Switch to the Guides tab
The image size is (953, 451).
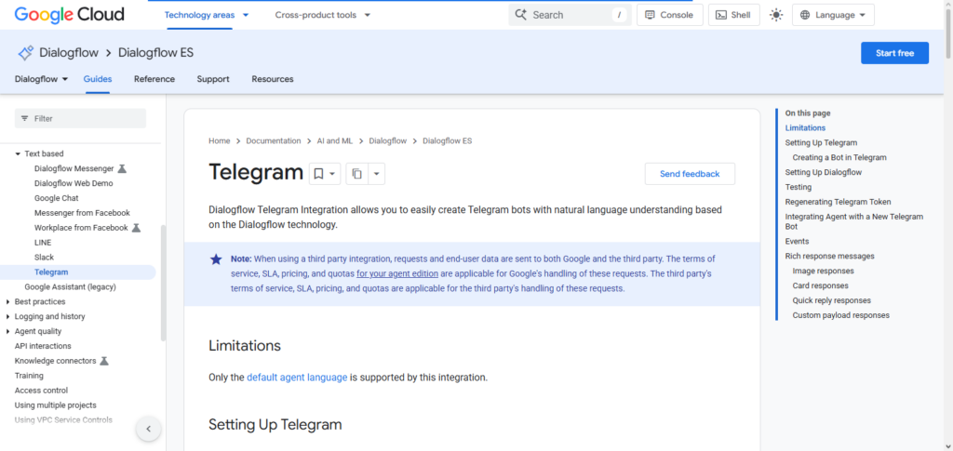[x=97, y=79]
